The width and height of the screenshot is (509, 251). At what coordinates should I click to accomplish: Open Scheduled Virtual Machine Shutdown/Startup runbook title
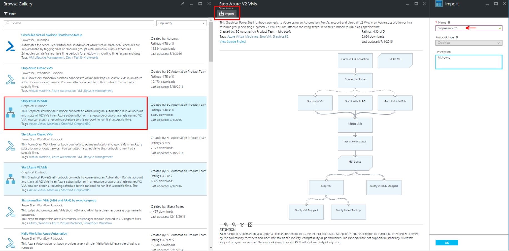(x=52, y=35)
